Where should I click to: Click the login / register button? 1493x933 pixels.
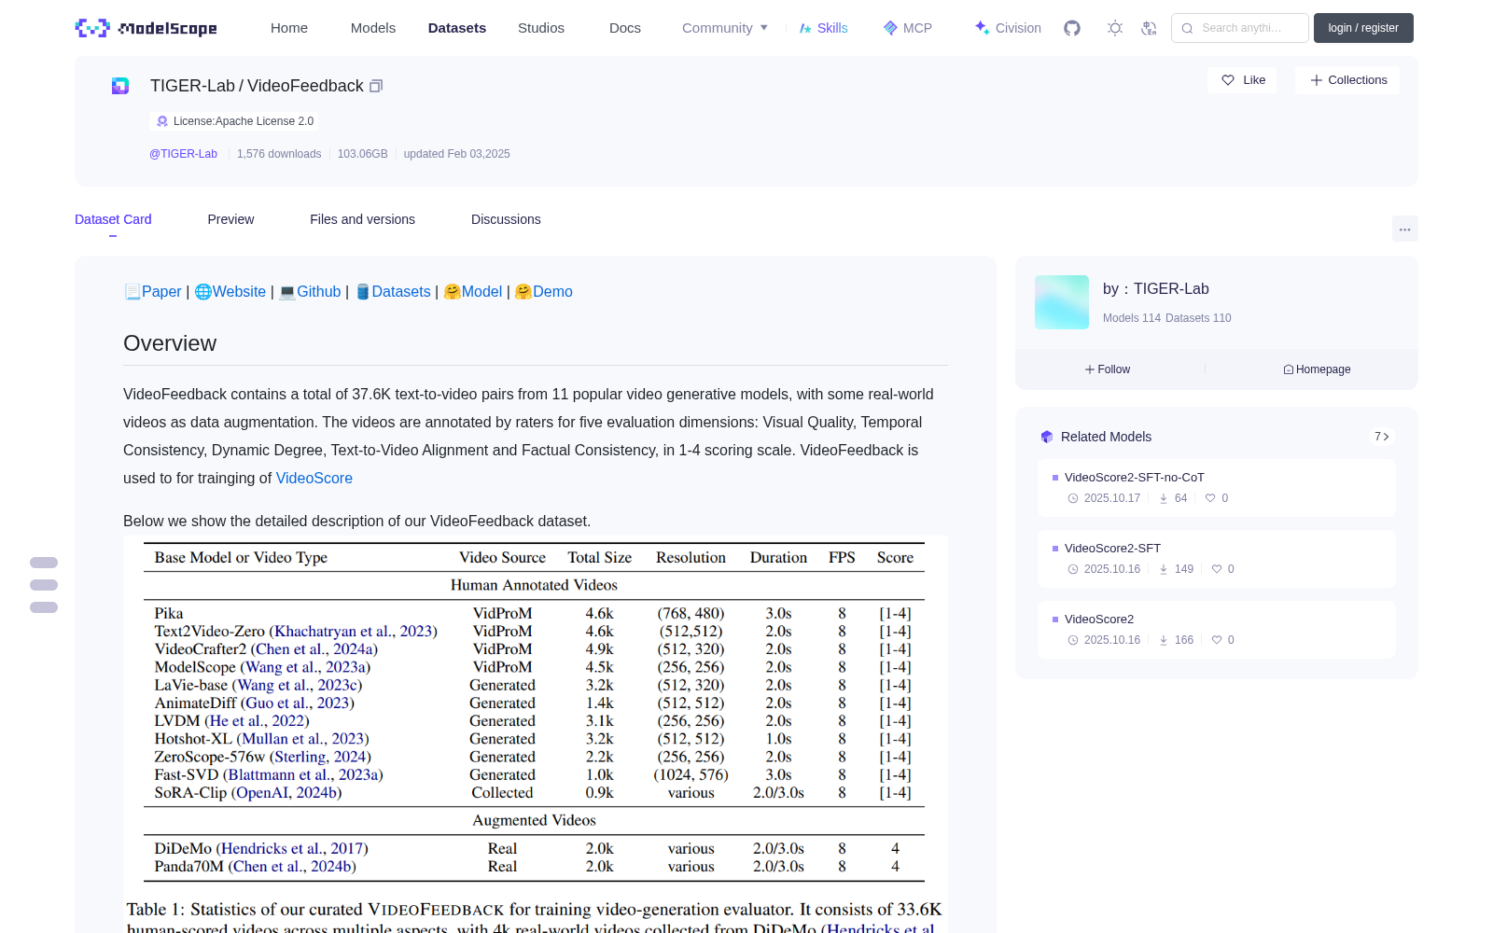(x=1363, y=28)
